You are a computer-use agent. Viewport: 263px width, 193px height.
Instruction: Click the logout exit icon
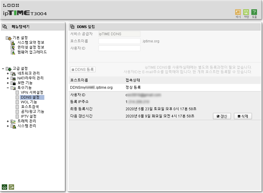click(11, 187)
